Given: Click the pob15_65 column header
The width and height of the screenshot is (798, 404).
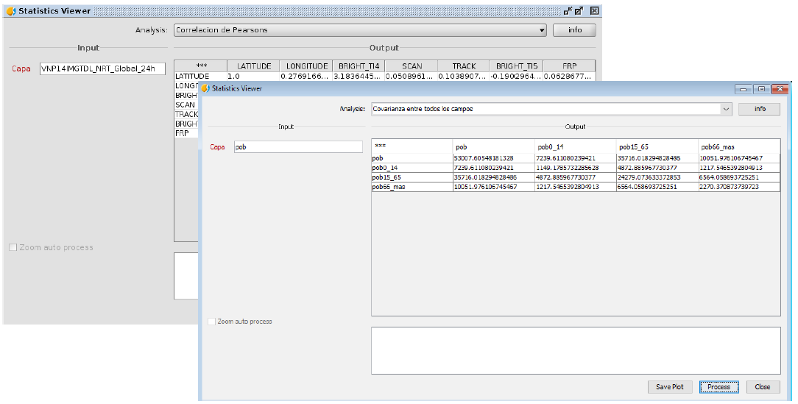Looking at the screenshot, I should pos(657,146).
